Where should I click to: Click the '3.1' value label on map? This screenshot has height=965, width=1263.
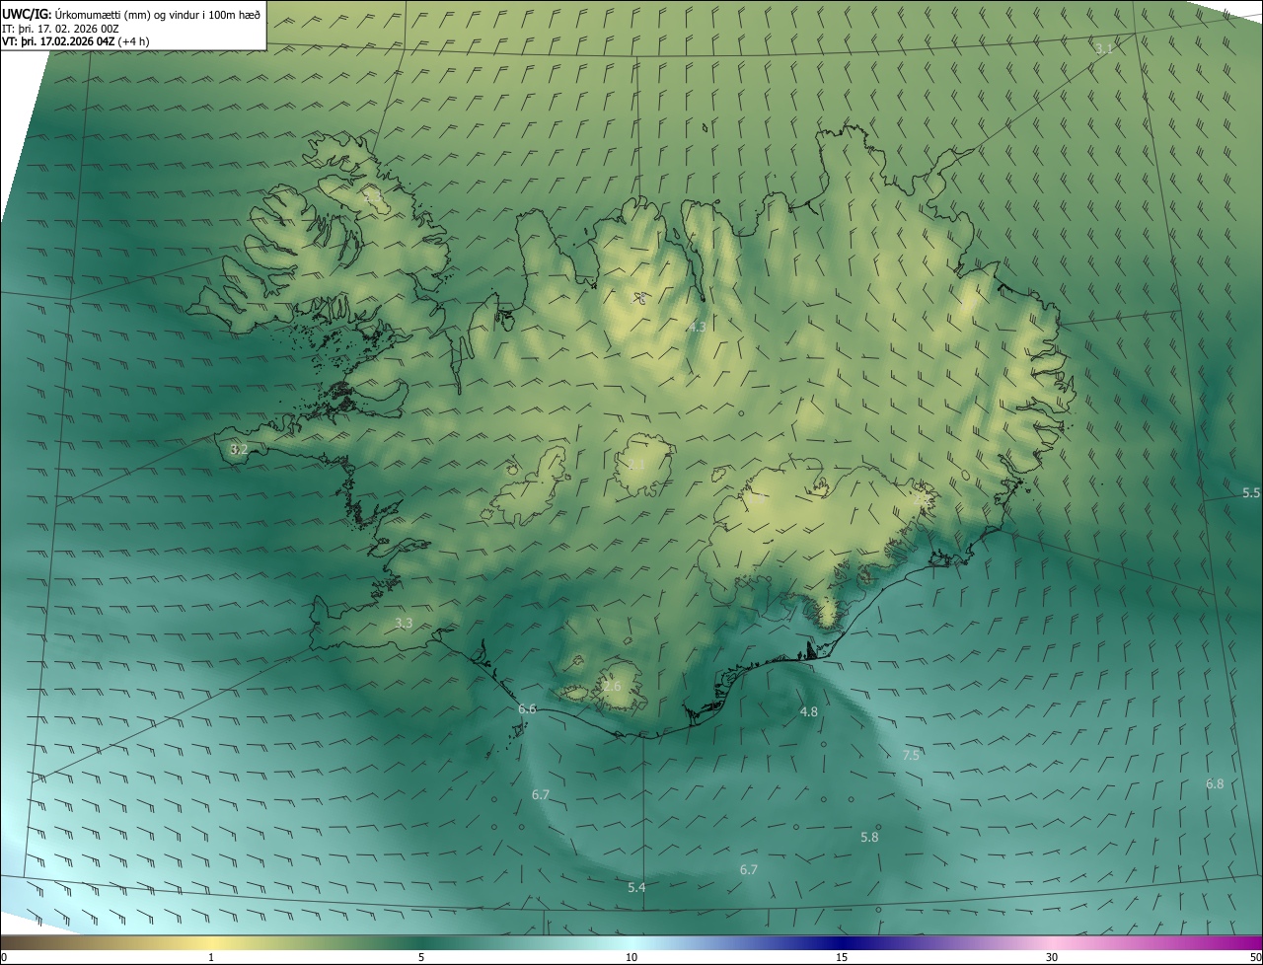[1104, 48]
